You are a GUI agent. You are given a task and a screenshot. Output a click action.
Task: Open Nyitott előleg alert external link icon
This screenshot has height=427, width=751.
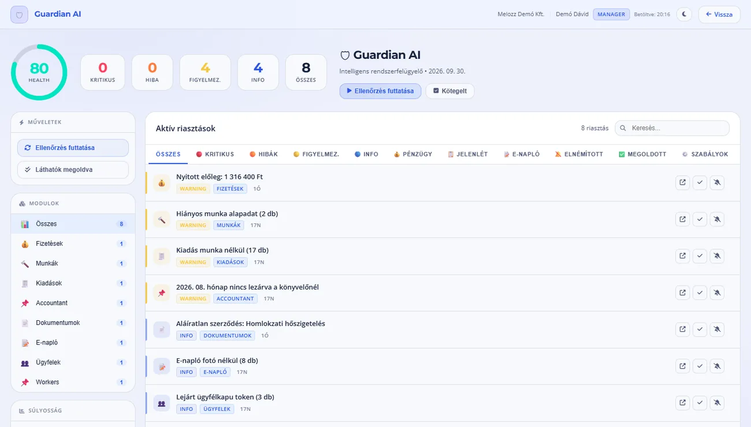tap(682, 182)
